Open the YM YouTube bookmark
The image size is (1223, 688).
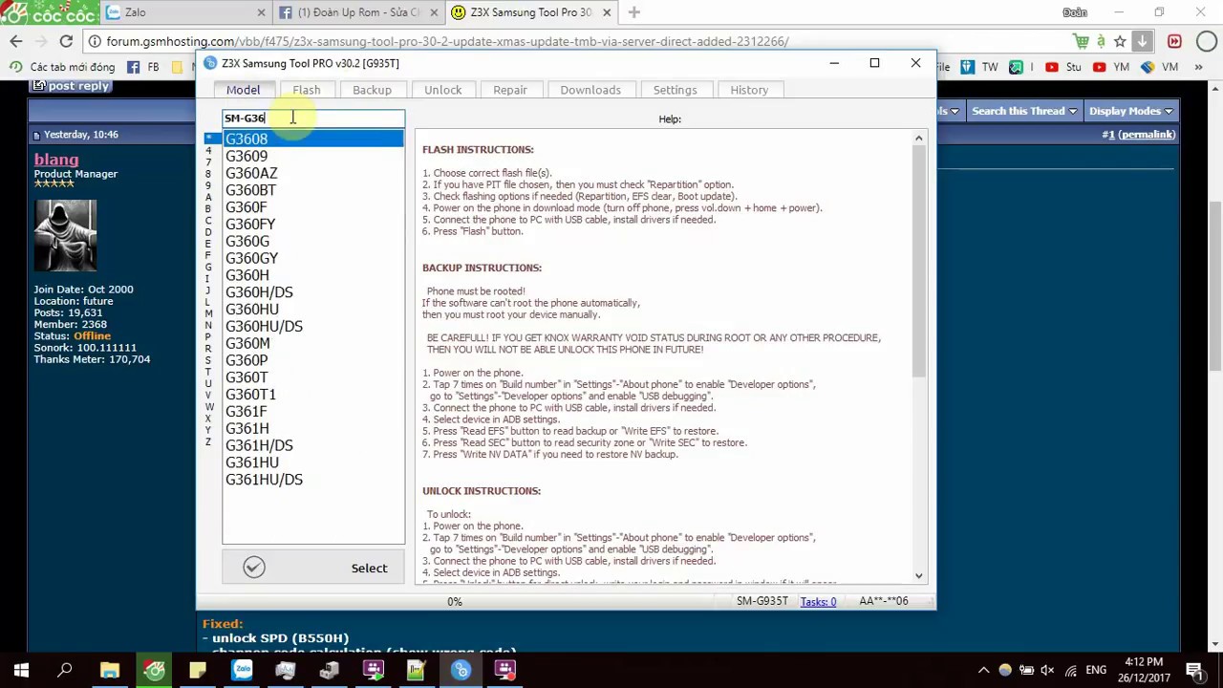(x=1111, y=67)
